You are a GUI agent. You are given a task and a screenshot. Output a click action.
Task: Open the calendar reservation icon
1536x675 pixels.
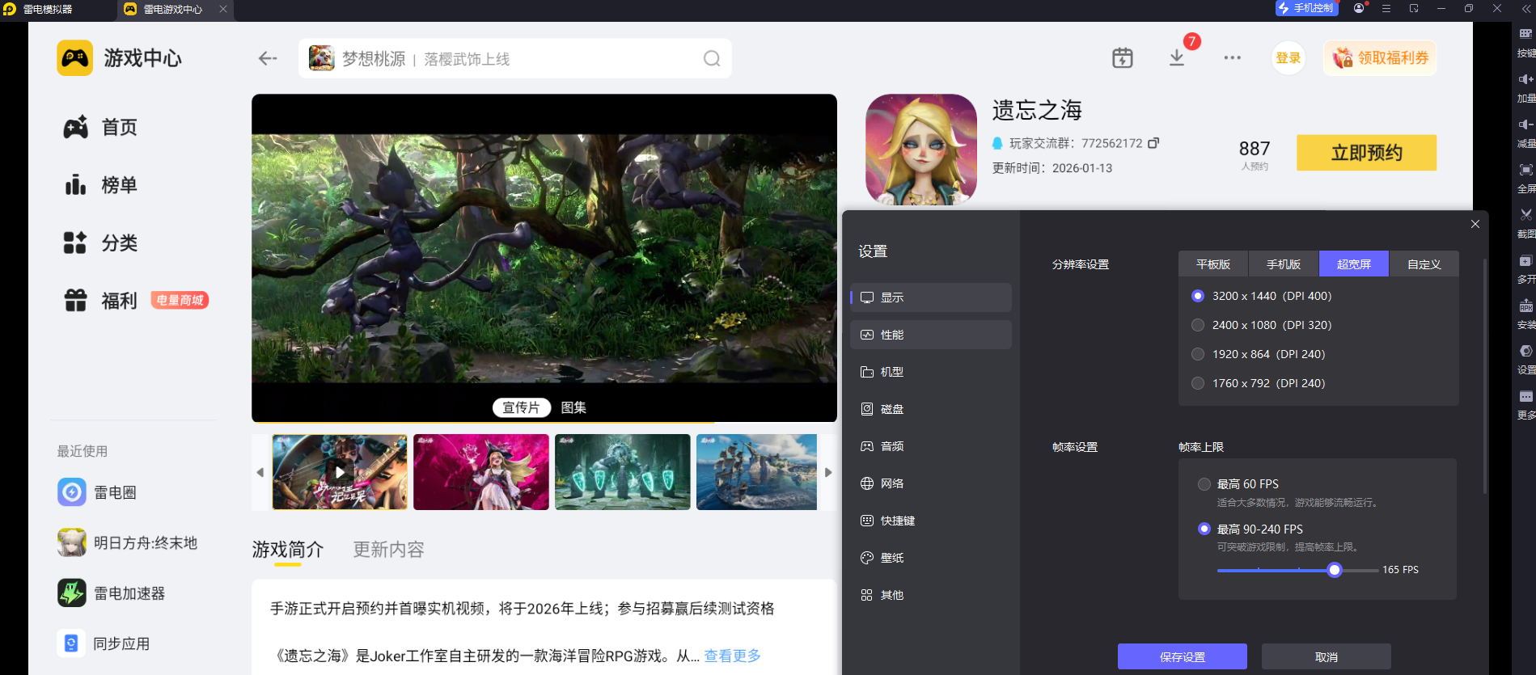point(1123,58)
